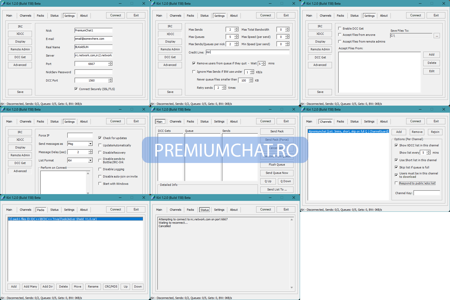Check Accept files from remote admins
450x300 pixels.
point(340,41)
